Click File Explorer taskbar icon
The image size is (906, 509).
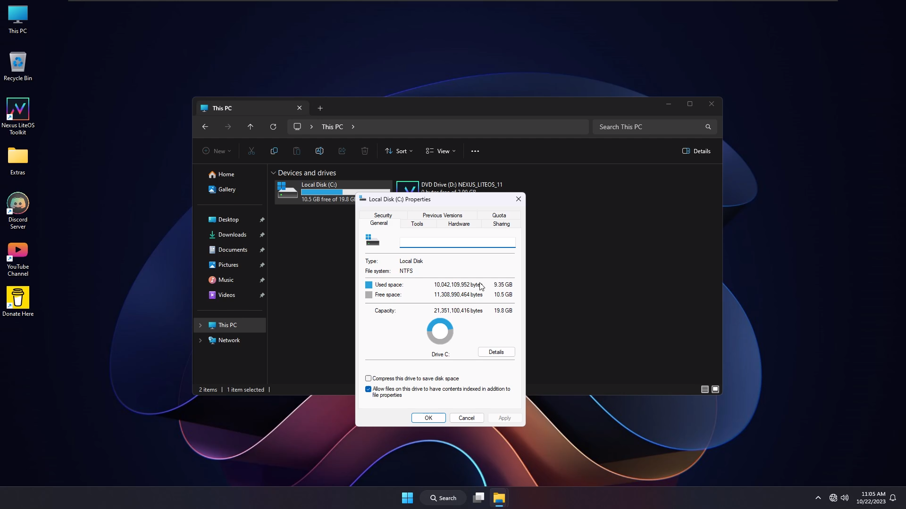coord(499,498)
